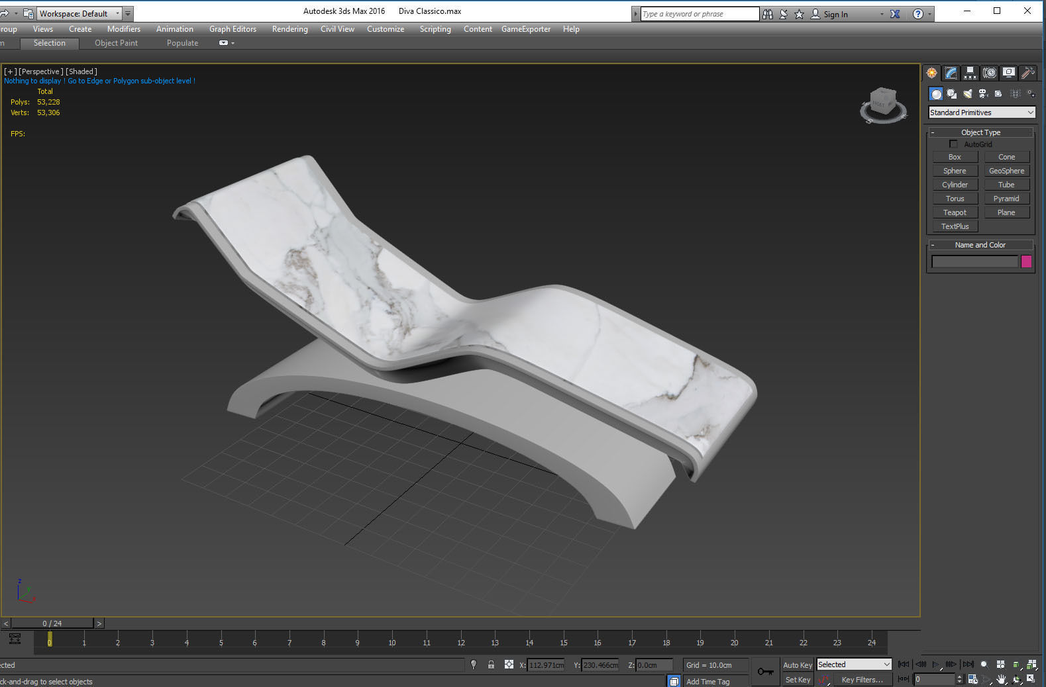1046x687 pixels.
Task: Expand the Sign In dropdown arrow
Action: [881, 14]
